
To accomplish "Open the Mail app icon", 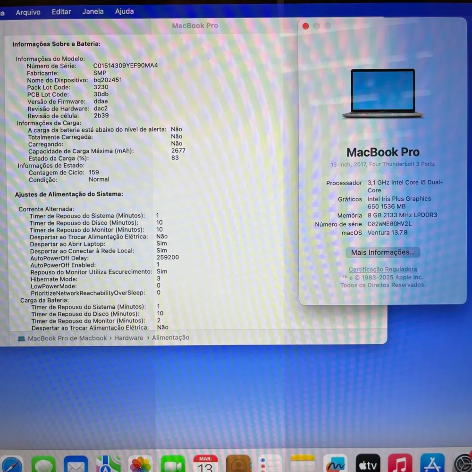I will 76,464.
